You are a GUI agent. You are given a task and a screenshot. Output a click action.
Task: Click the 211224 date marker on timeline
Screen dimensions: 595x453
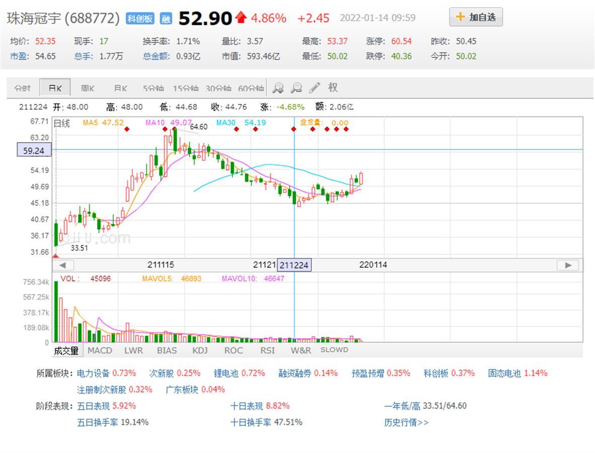pyautogui.click(x=294, y=265)
